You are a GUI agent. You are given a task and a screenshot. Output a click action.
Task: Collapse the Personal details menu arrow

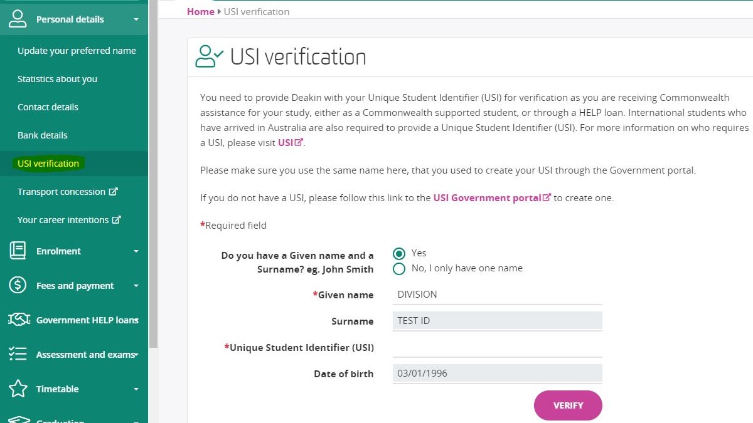[x=136, y=19]
